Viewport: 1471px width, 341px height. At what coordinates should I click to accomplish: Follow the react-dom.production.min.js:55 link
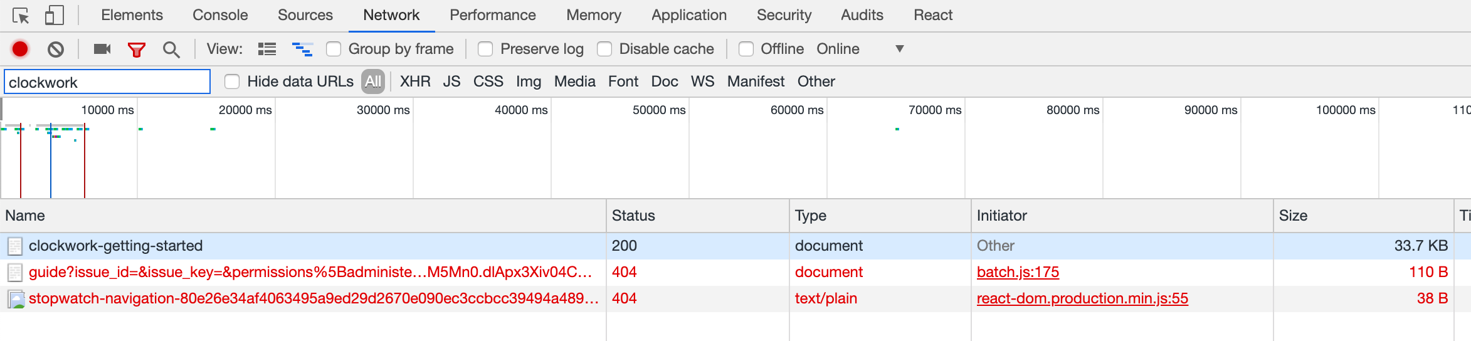pyautogui.click(x=1082, y=298)
